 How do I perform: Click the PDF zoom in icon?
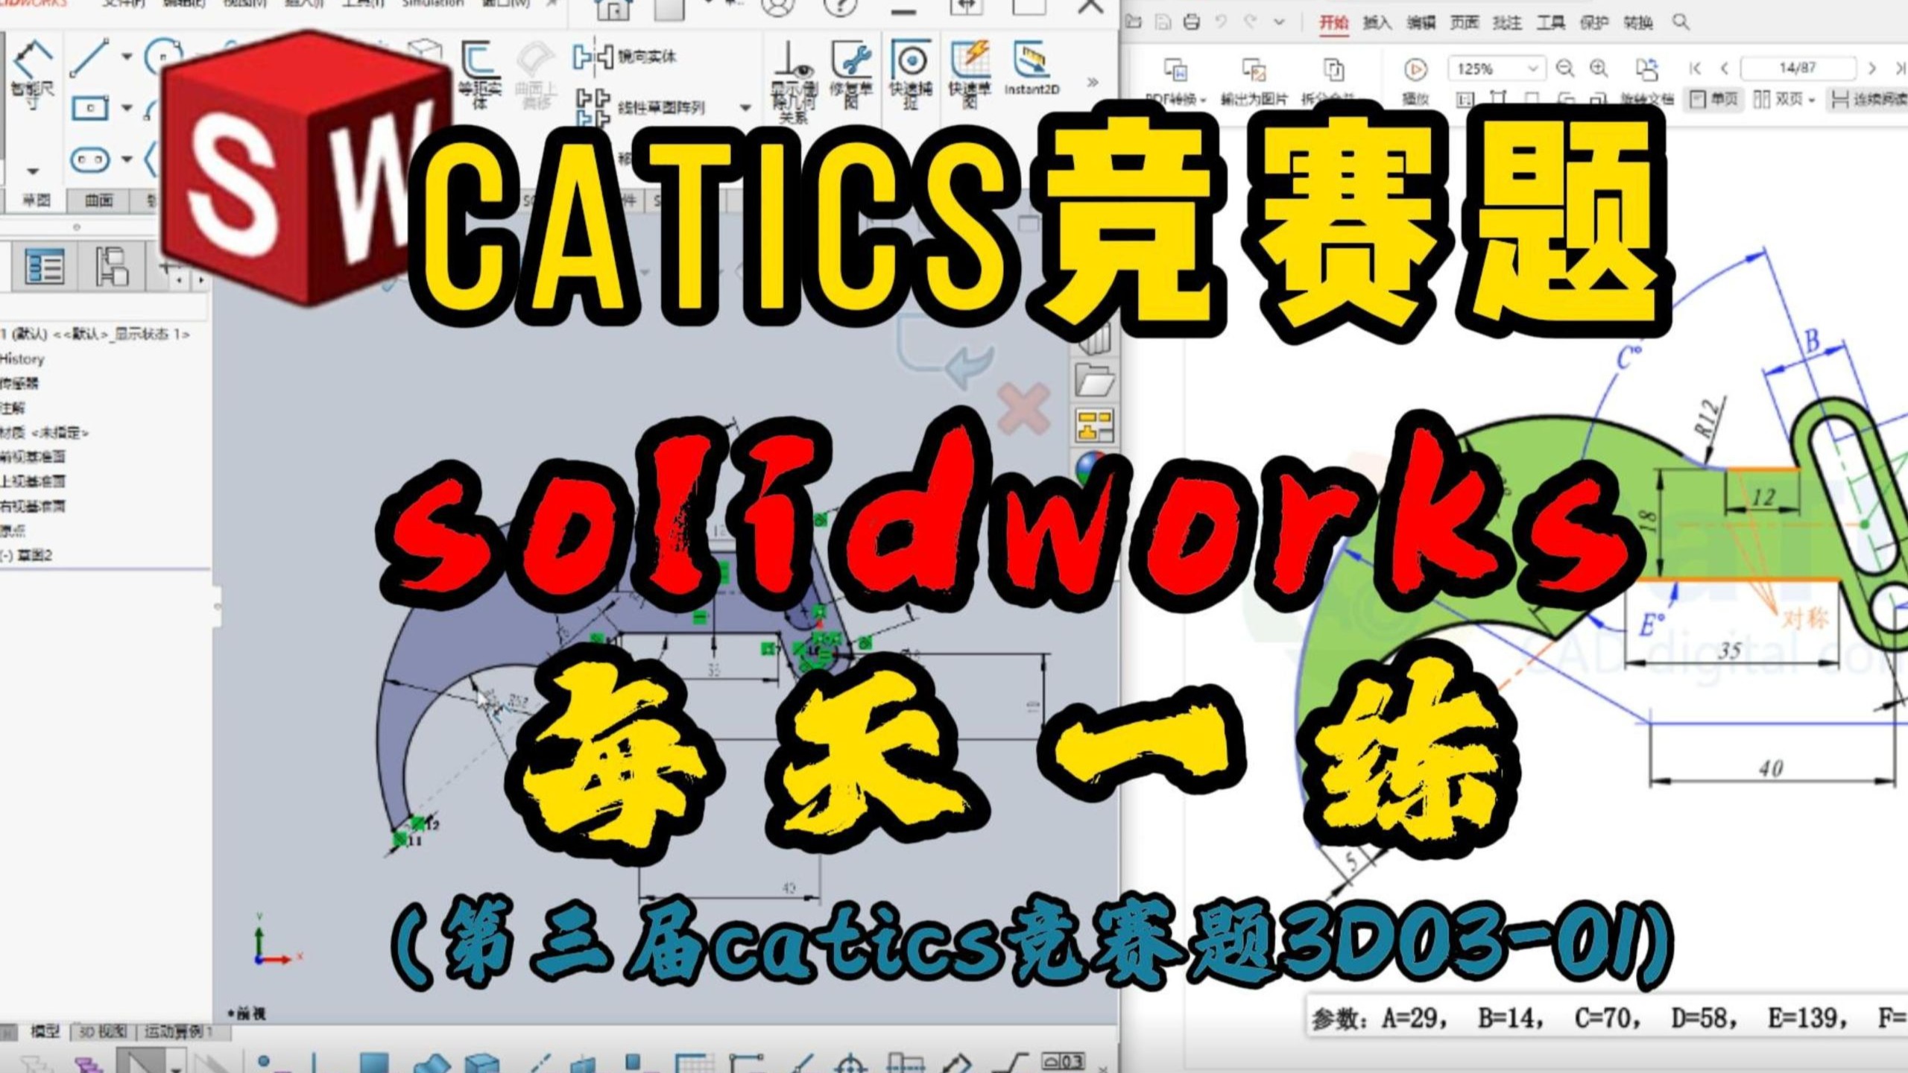[1599, 69]
